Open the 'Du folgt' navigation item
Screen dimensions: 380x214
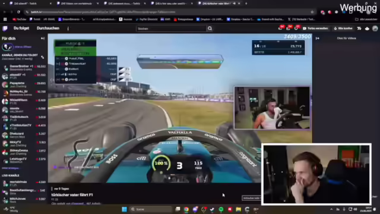21,29
